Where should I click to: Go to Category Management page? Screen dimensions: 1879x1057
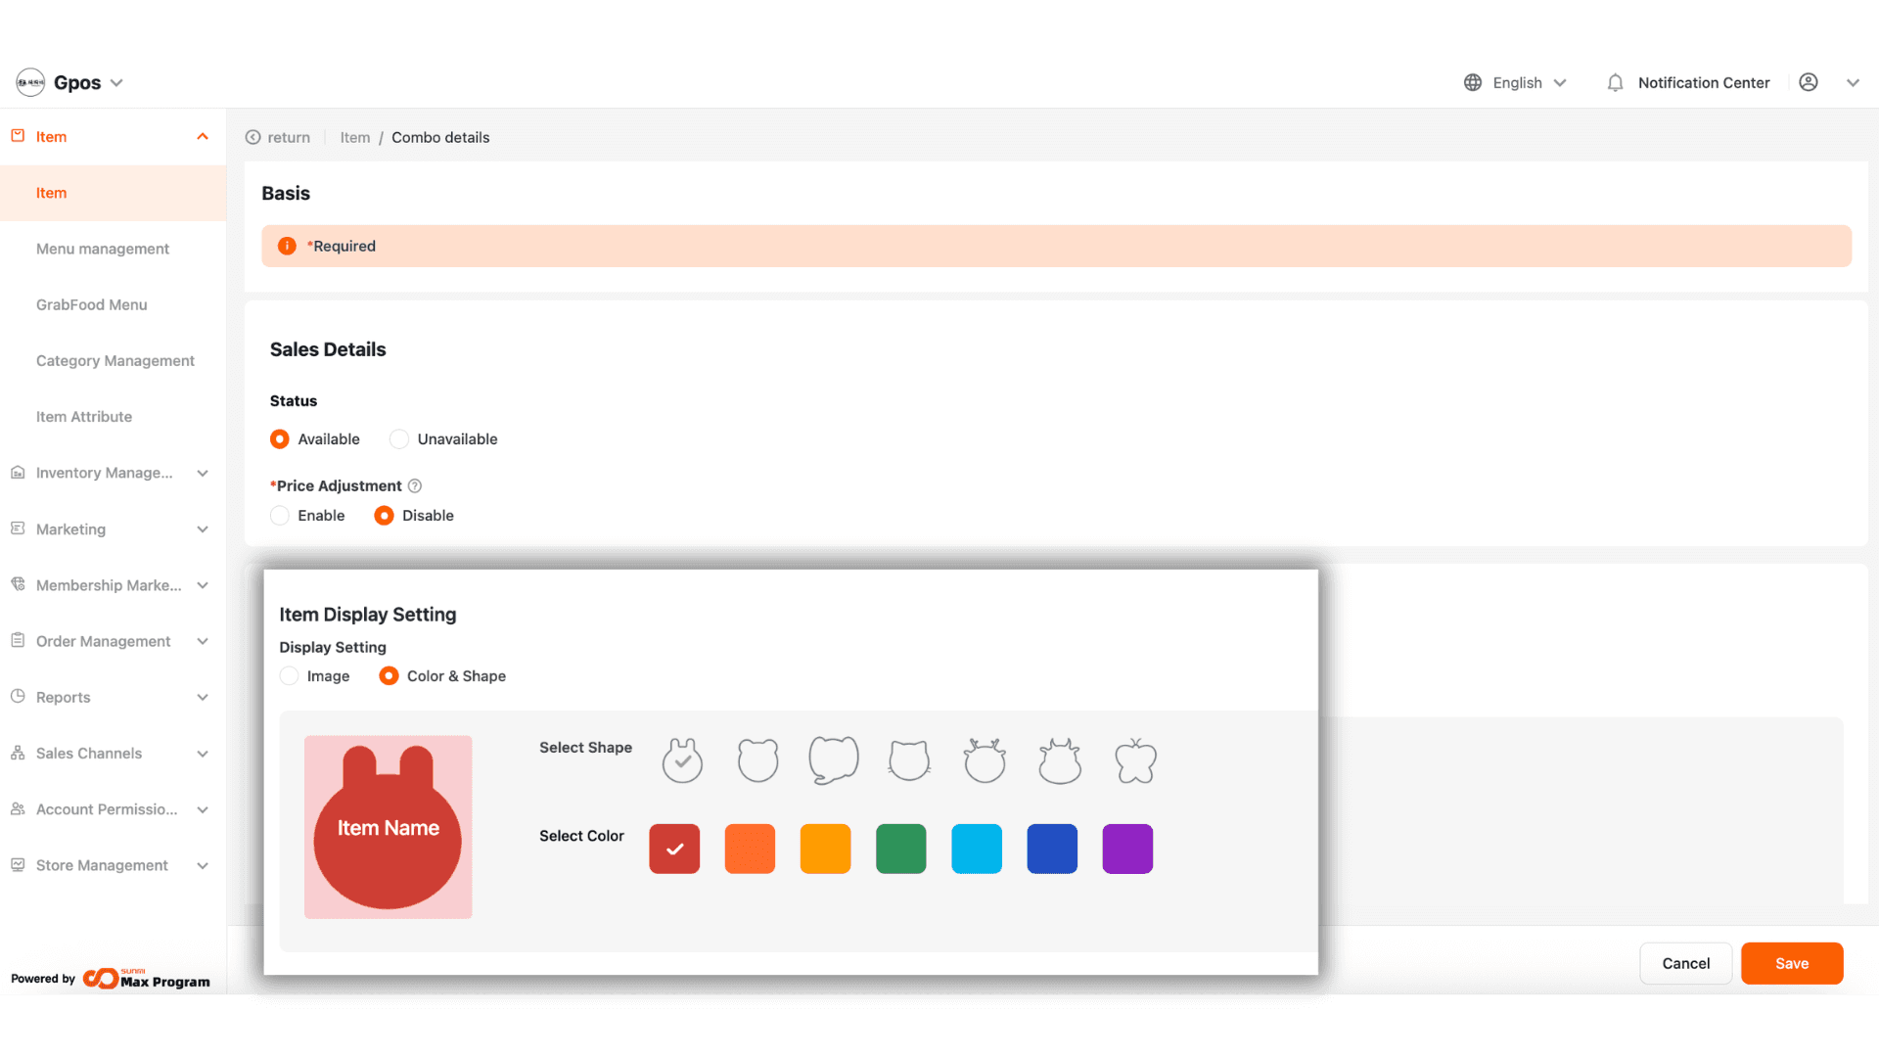(115, 360)
